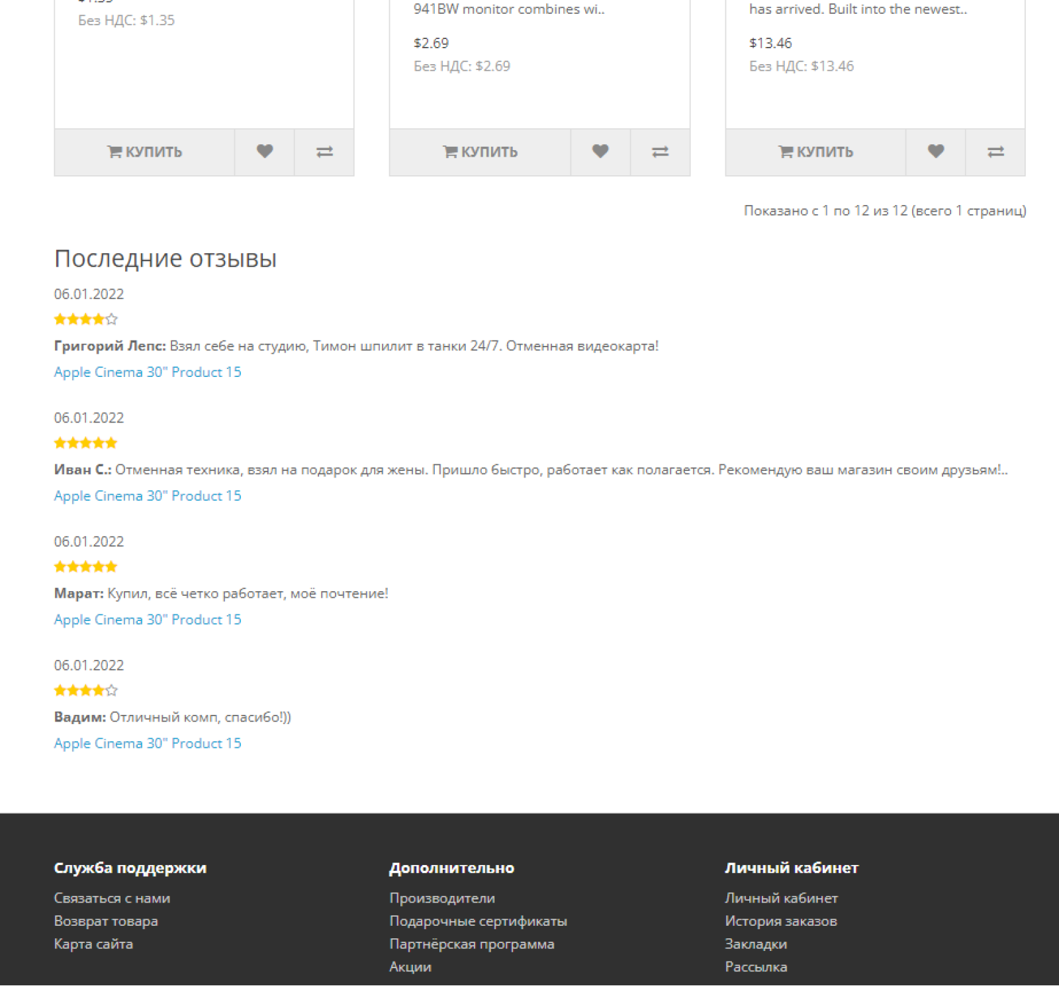This screenshot has width=1059, height=986.
Task: Compare the $13.46 product
Action: point(995,152)
